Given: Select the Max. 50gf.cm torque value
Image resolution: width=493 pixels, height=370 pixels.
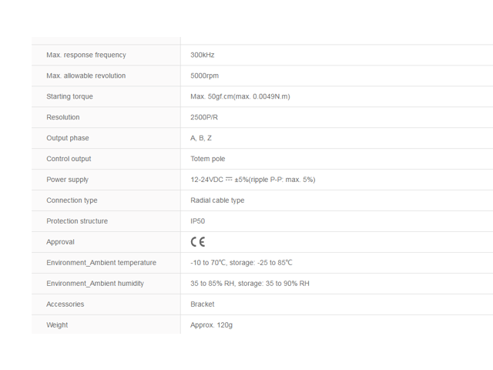Looking at the screenshot, I should point(240,96).
